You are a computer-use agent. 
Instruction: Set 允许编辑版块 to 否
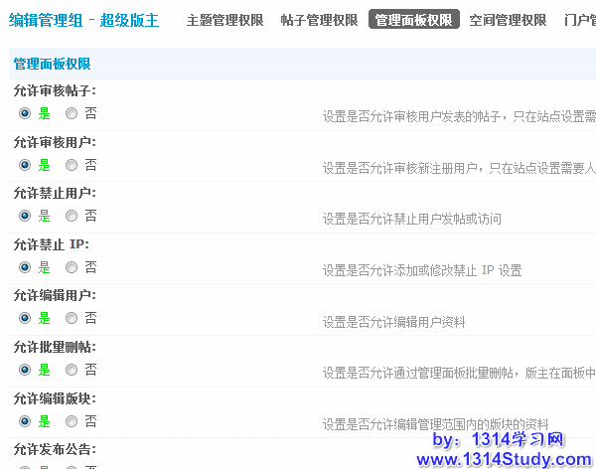(72, 421)
